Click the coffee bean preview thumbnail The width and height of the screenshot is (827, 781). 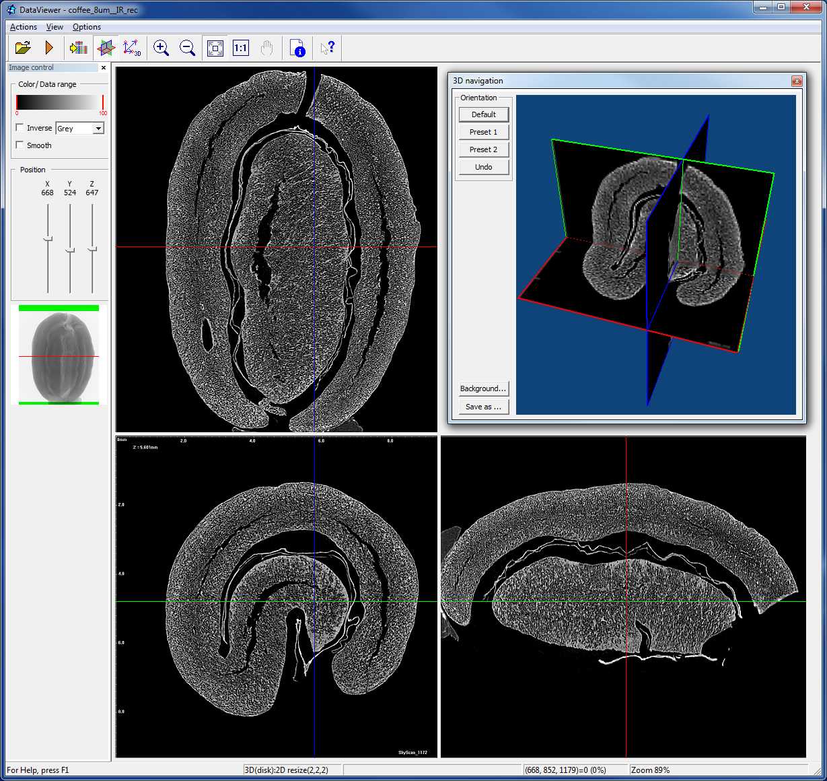[x=59, y=355]
